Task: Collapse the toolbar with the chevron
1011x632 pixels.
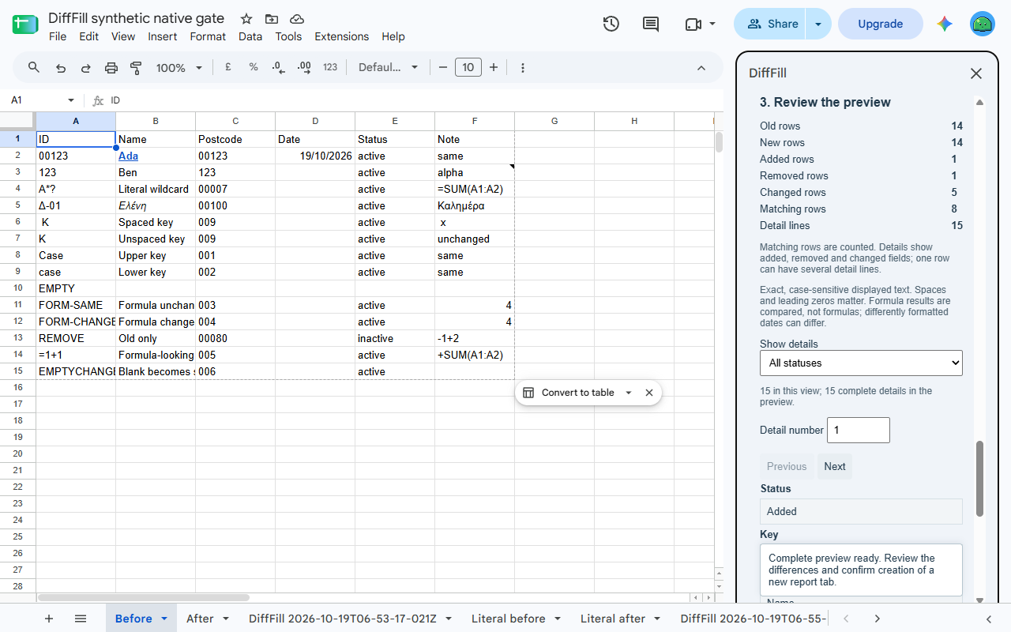Action: pyautogui.click(x=701, y=68)
